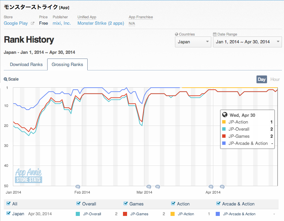
Task: Toggle the All checkbox
Action: 8,203
